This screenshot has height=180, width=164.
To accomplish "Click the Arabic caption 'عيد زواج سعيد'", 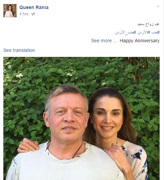I will point(148,24).
